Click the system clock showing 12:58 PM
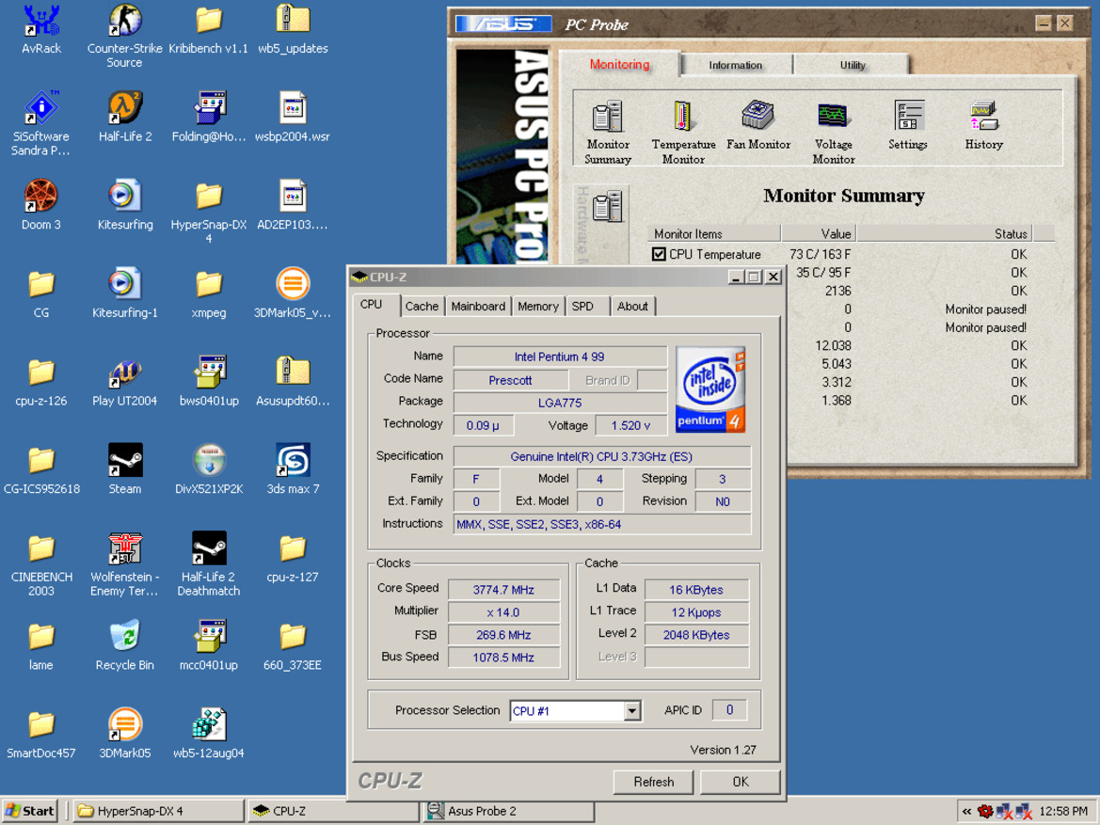 (x=1062, y=812)
